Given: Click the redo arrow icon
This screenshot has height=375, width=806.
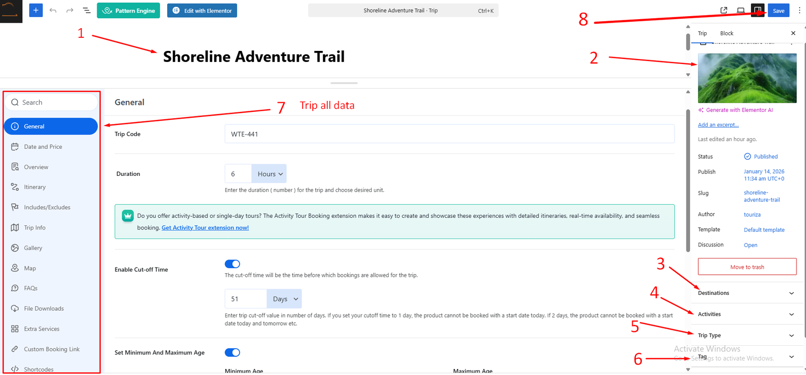Looking at the screenshot, I should click(x=70, y=11).
